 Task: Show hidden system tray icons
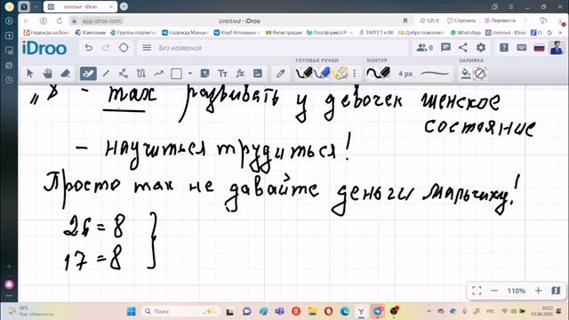pyautogui.click(x=429, y=311)
